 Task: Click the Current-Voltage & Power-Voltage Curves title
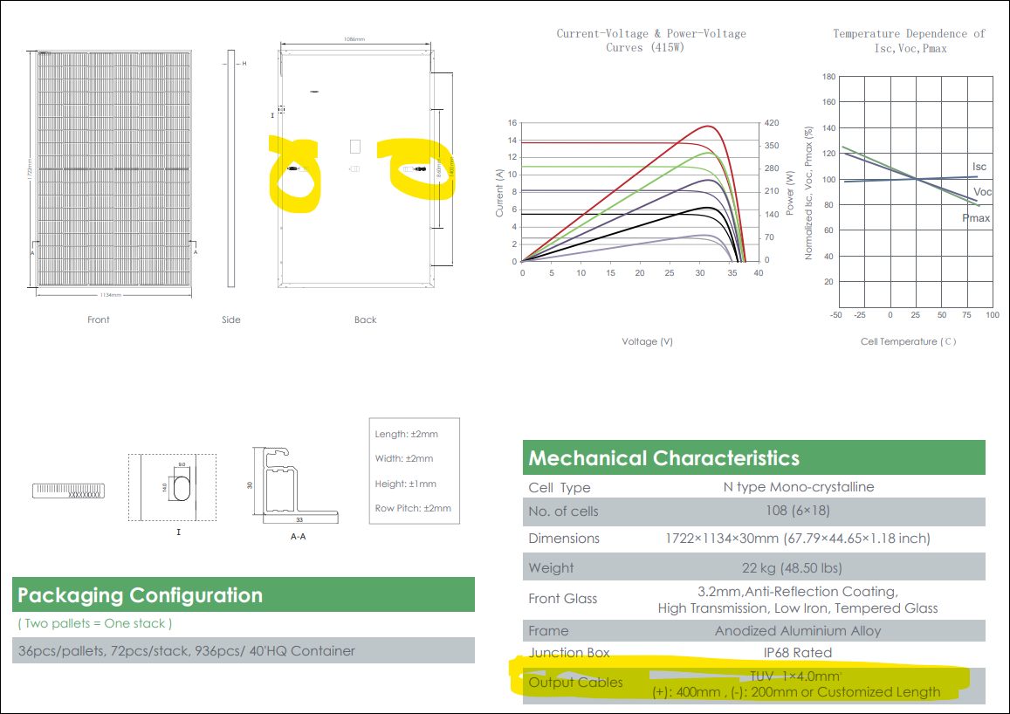click(x=651, y=40)
